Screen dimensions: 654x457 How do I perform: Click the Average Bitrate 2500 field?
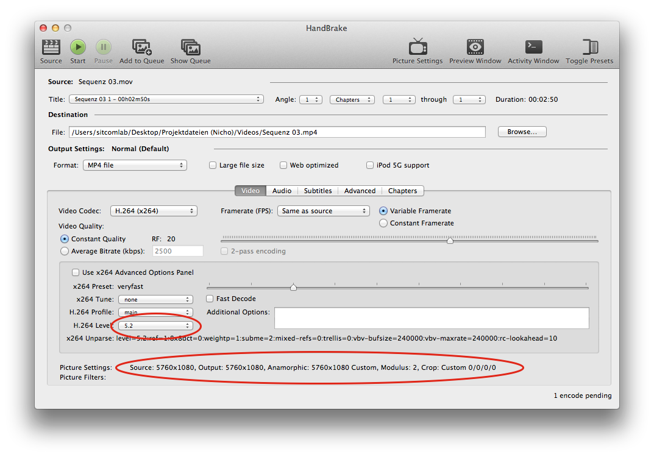[x=178, y=251]
